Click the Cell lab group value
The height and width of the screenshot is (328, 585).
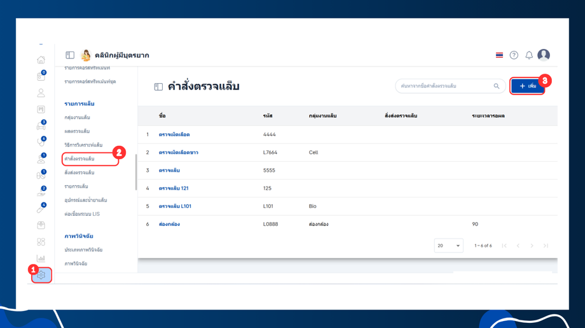tap(313, 152)
